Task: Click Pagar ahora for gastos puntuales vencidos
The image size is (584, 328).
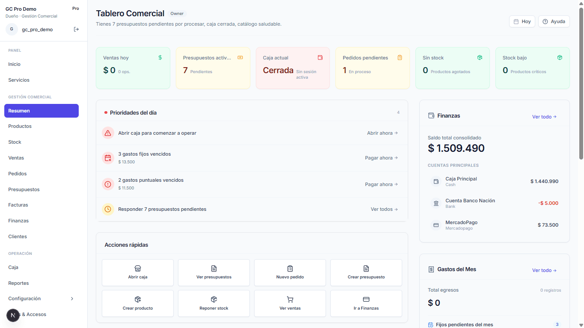Action: pyautogui.click(x=381, y=184)
